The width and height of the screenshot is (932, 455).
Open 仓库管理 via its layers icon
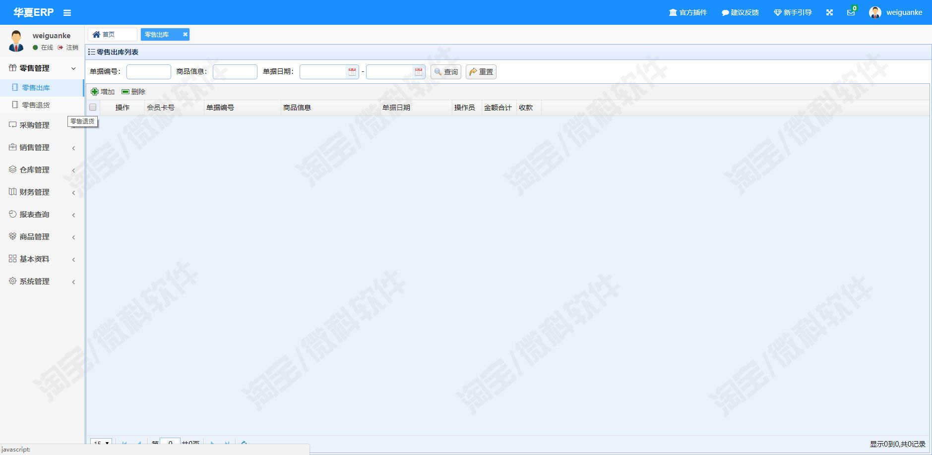[x=13, y=170]
